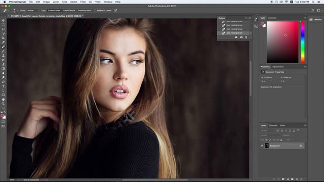The width and height of the screenshot is (324, 182).
Task: Click the Edit Toolbar ellipsis icon
Action: (x=3, y=108)
